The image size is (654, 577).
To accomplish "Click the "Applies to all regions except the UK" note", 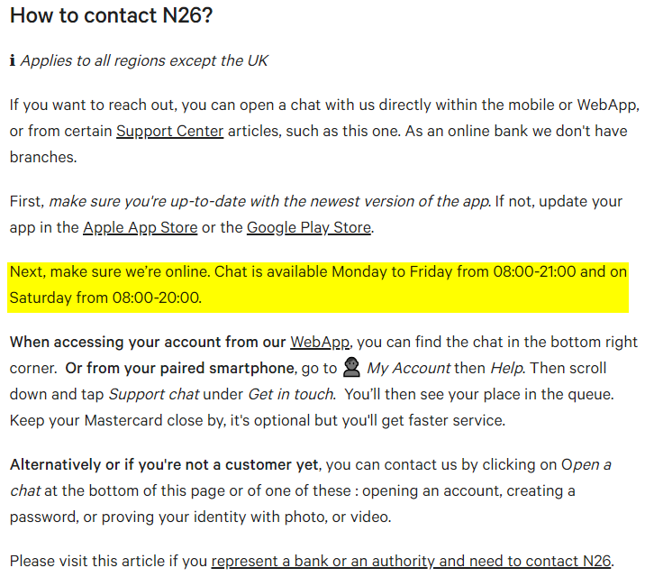I will click(144, 61).
